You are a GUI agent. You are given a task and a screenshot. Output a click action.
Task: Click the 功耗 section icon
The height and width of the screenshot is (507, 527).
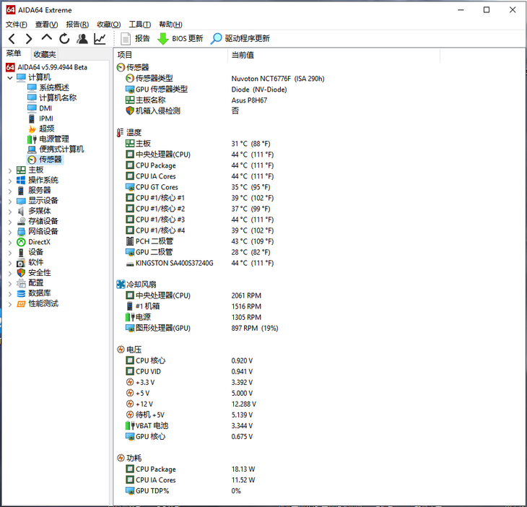121,458
